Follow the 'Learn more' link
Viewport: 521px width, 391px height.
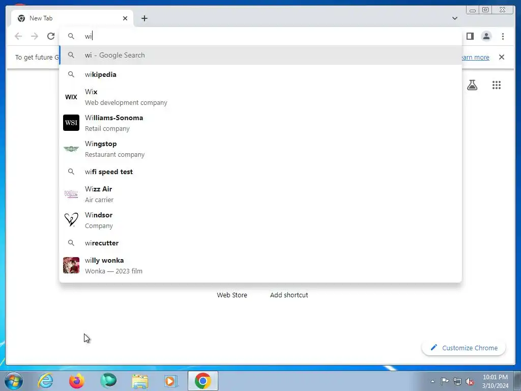[x=476, y=57]
